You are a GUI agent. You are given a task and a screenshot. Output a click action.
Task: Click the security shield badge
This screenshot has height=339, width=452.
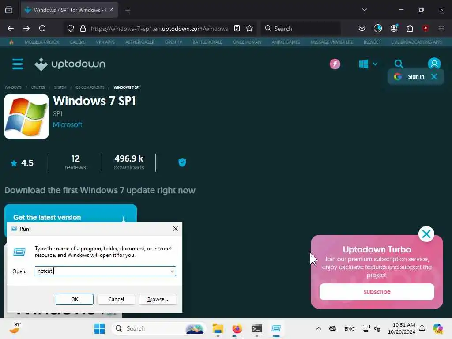tap(182, 162)
